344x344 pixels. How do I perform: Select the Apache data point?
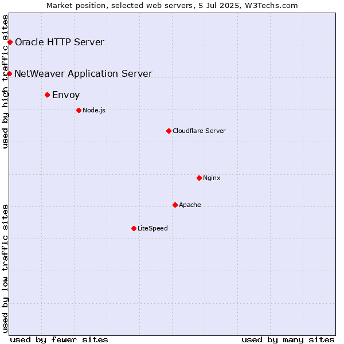click(175, 205)
